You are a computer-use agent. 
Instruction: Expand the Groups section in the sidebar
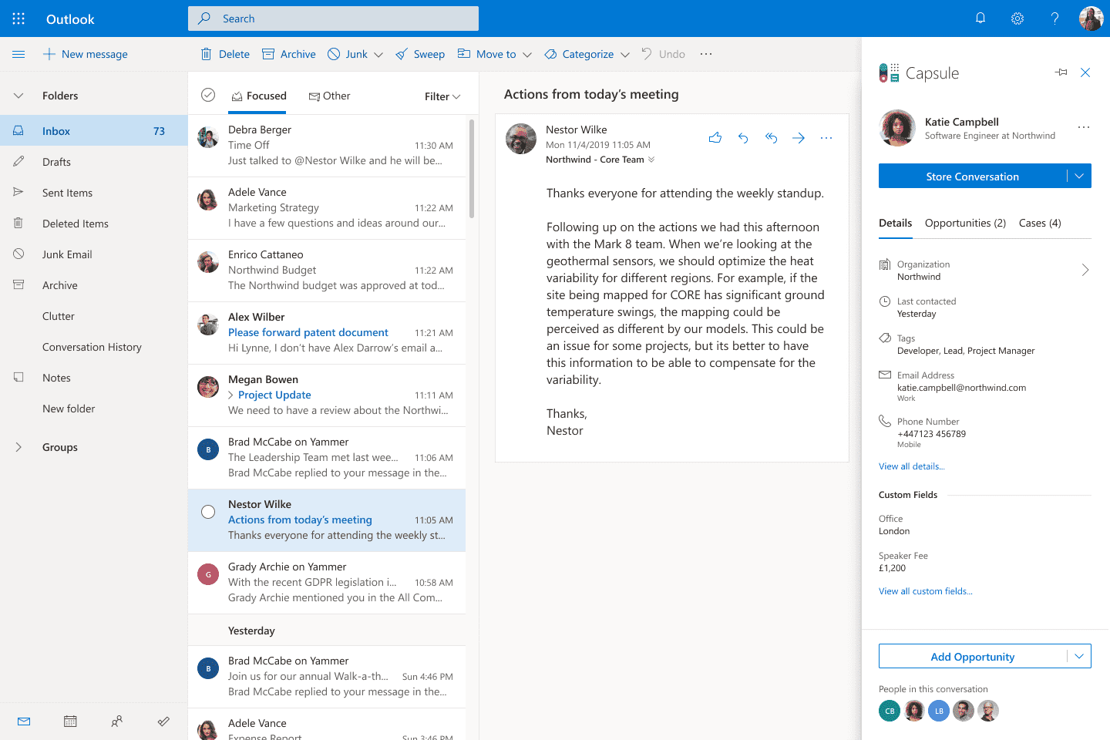18,447
